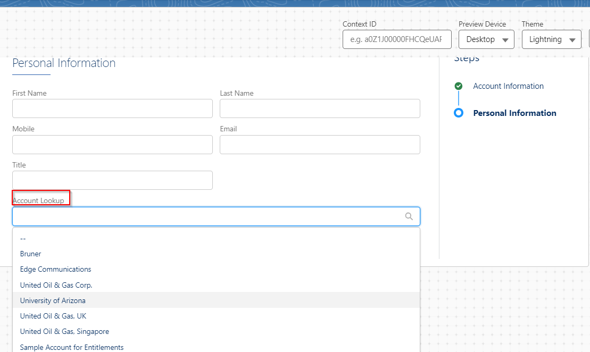Select Edge Communications from the list
The image size is (590, 352).
pos(56,269)
